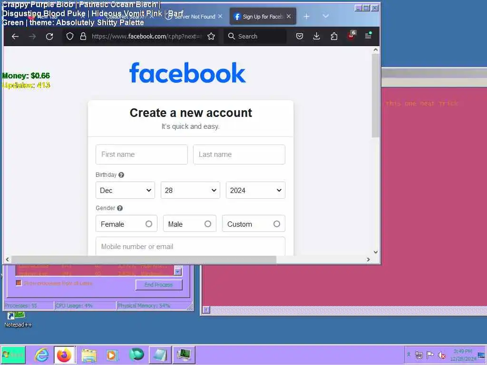Open Firefox hamburger application menu

pos(368,36)
